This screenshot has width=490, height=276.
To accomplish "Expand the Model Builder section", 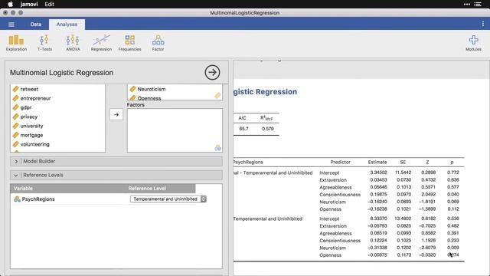I will click(x=116, y=161).
